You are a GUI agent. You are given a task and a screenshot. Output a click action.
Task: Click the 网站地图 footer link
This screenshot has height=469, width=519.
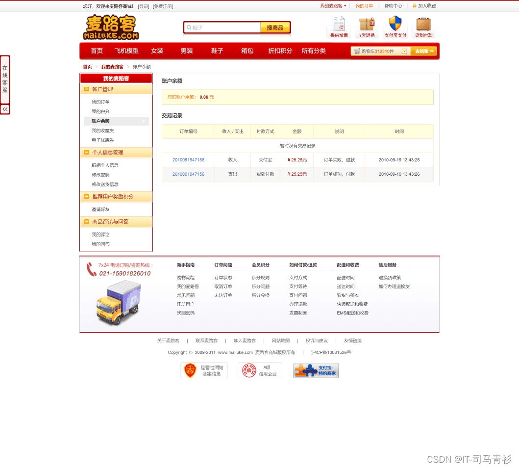(x=281, y=341)
